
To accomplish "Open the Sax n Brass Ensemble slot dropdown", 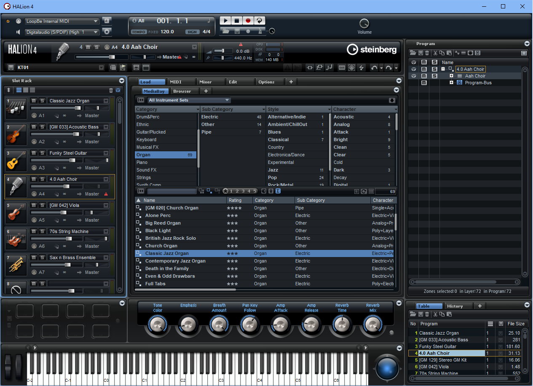I will [106, 257].
